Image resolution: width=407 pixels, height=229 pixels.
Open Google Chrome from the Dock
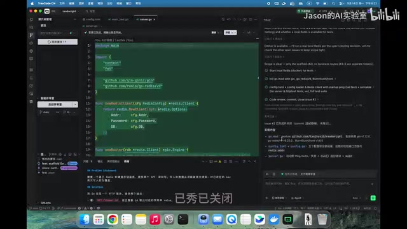[x=113, y=219]
